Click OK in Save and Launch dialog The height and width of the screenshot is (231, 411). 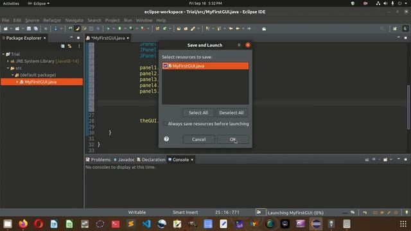tap(232, 139)
